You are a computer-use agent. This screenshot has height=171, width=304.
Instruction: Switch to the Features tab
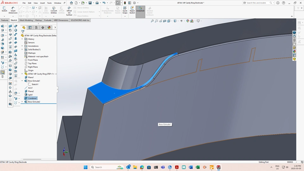pos(5,20)
